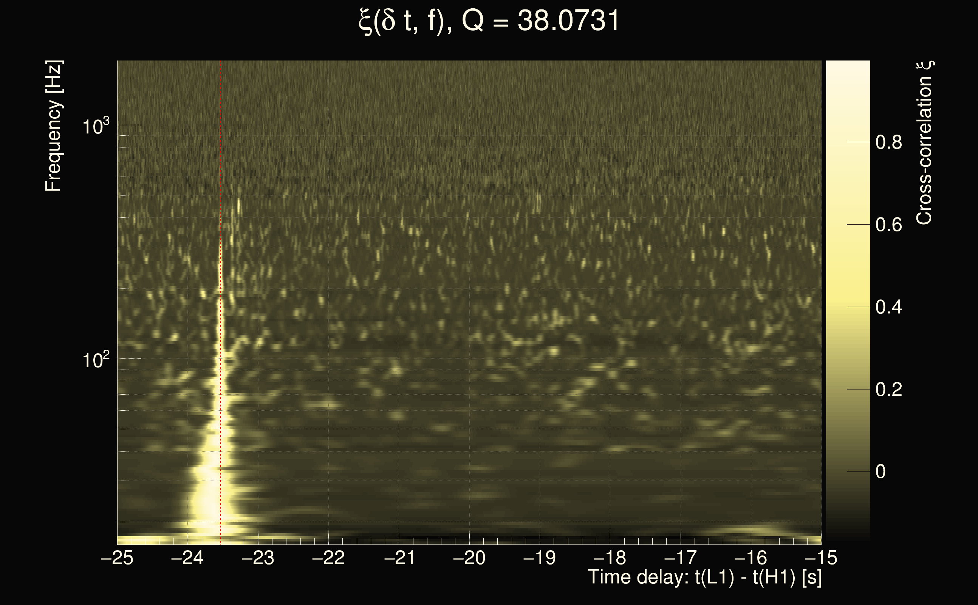
Task: Click the 0.8 mark on the color scale
Action: tap(888, 143)
